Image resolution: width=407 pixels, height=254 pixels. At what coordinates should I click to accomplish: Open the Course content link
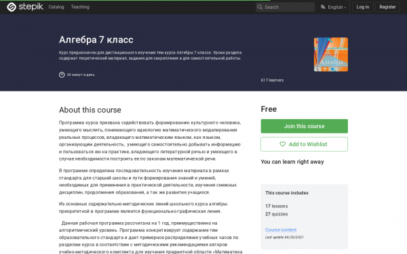point(281,230)
